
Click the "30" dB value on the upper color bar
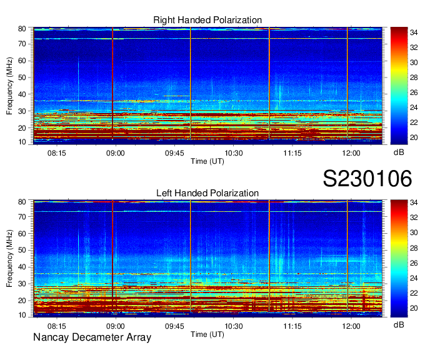(x=414, y=62)
